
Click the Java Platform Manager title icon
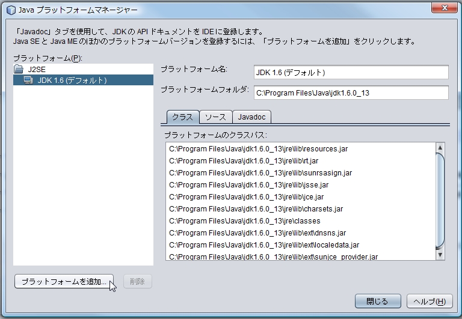click(x=10, y=10)
